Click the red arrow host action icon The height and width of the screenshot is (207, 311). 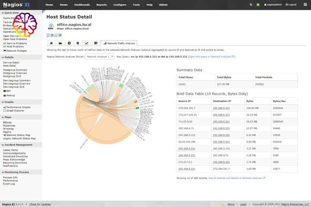[x=52, y=35]
